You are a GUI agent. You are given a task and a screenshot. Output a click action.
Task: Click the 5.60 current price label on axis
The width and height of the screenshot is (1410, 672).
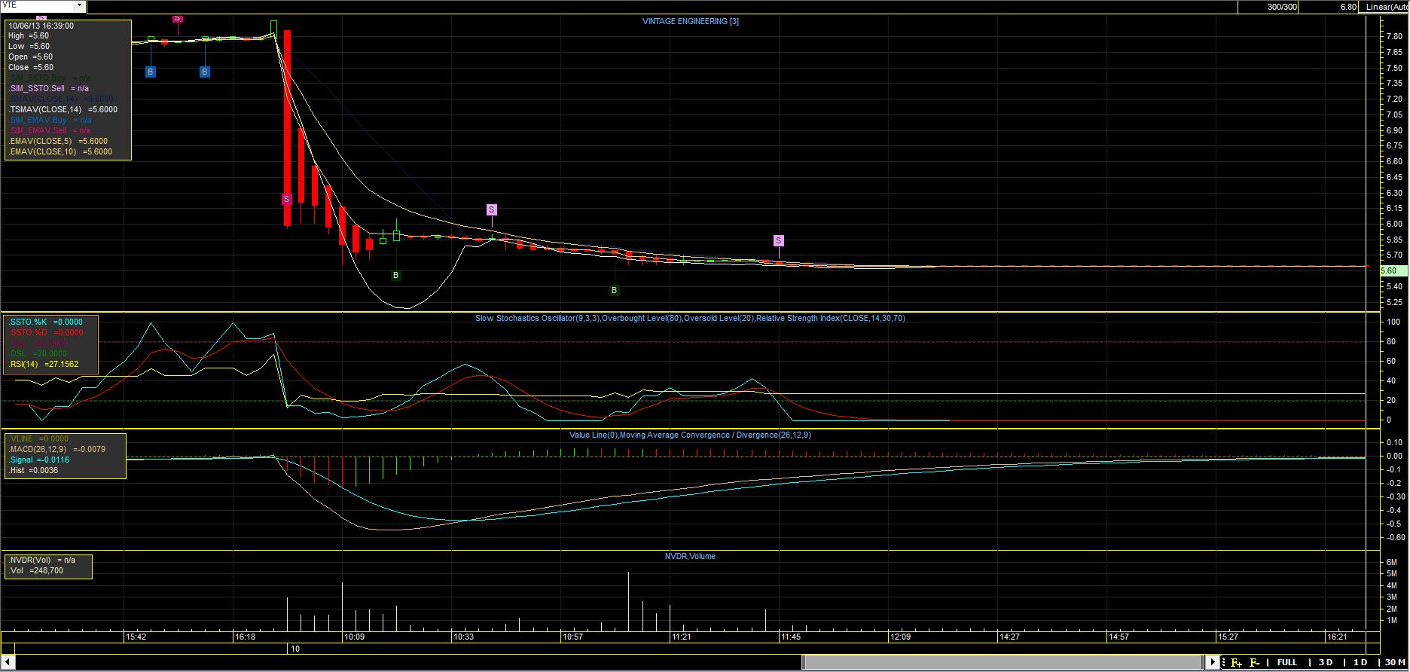[x=1390, y=270]
